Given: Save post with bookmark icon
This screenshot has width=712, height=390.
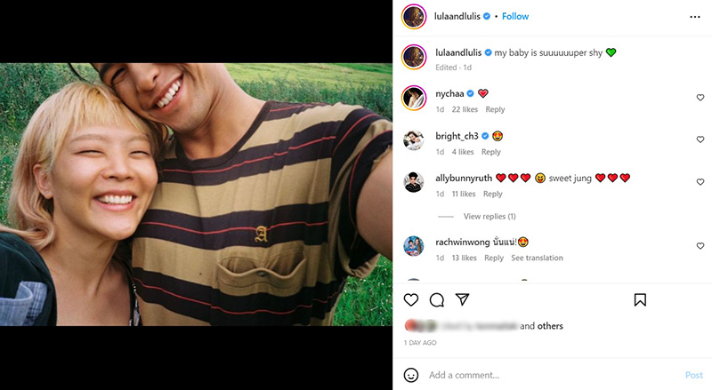Looking at the screenshot, I should tap(640, 300).
